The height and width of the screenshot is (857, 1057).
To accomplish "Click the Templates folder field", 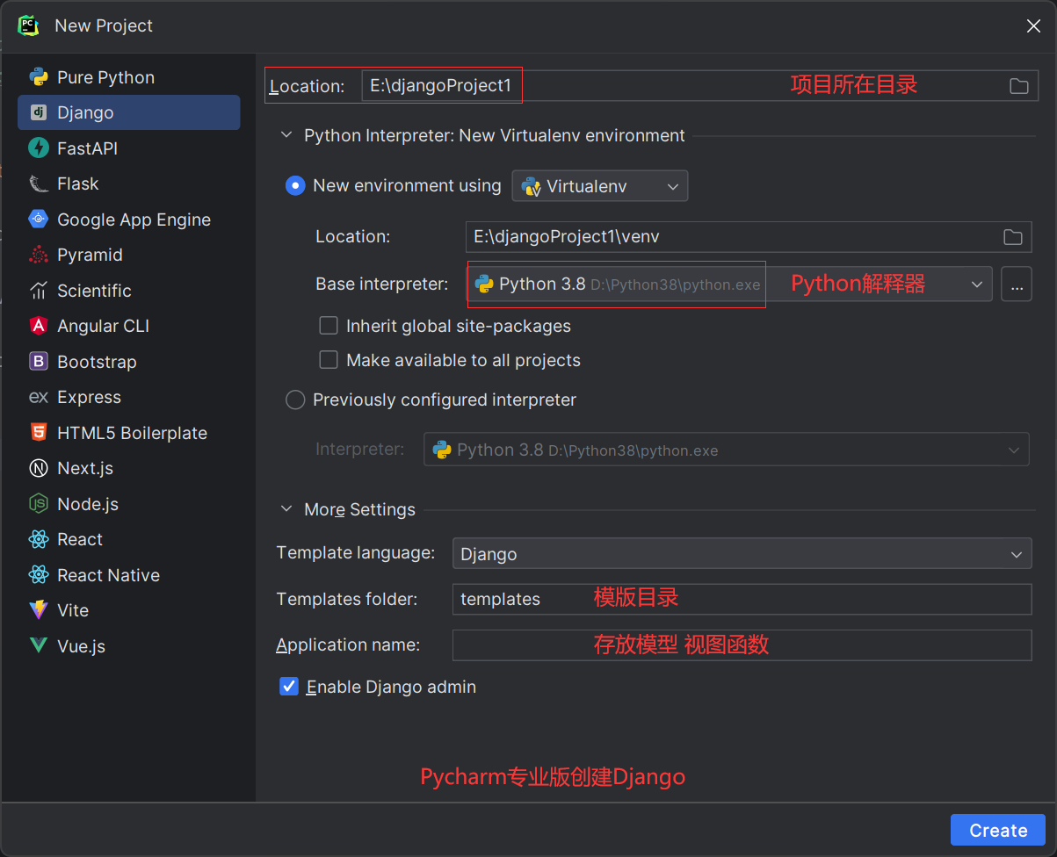I will point(742,599).
